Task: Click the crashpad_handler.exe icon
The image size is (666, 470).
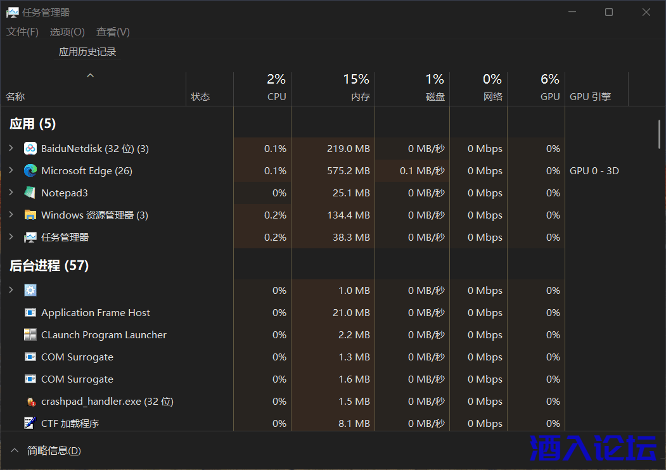Action: click(30, 402)
